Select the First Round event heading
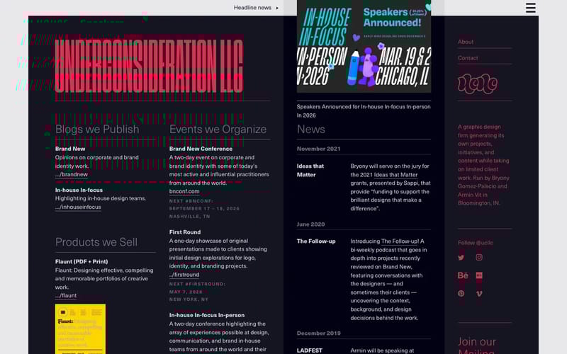Viewport: 567px width, 354px height. 185,232
